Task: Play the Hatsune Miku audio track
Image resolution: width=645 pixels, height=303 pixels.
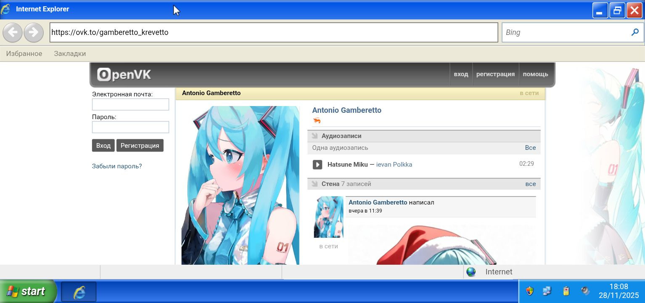Action: coord(317,165)
